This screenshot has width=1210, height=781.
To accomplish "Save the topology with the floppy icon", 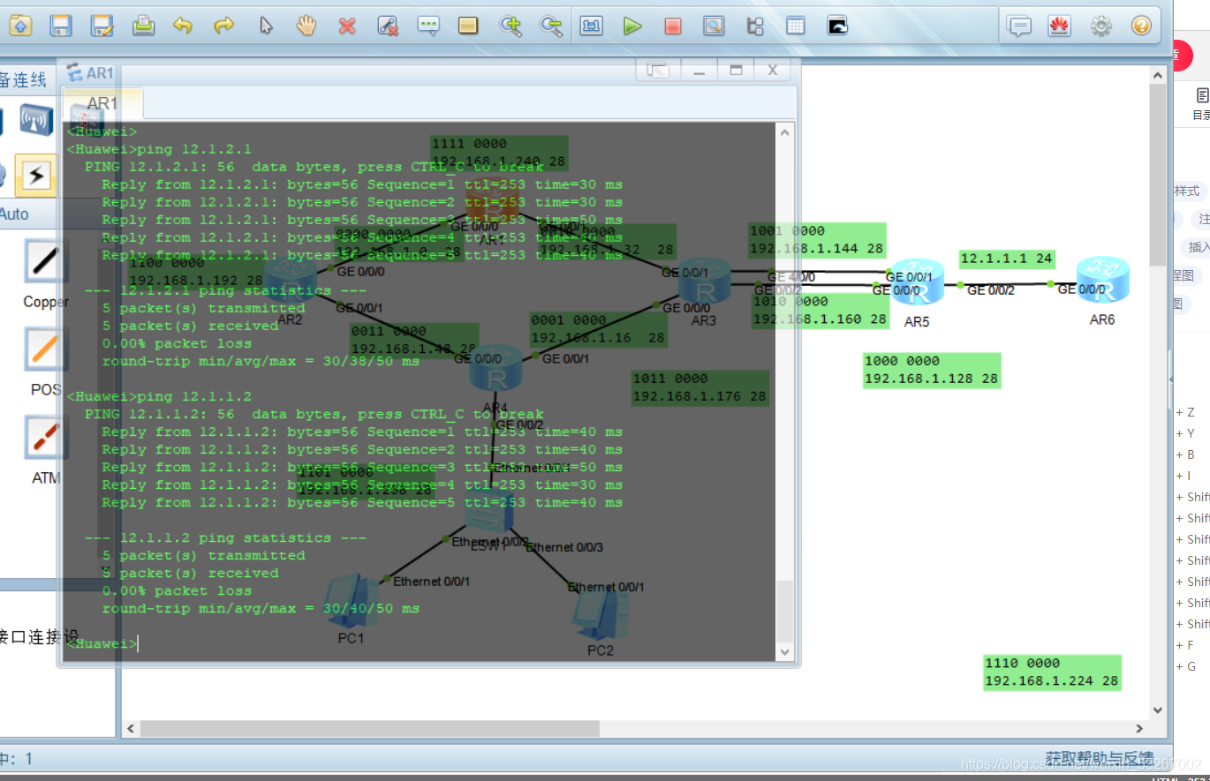I will [x=61, y=26].
